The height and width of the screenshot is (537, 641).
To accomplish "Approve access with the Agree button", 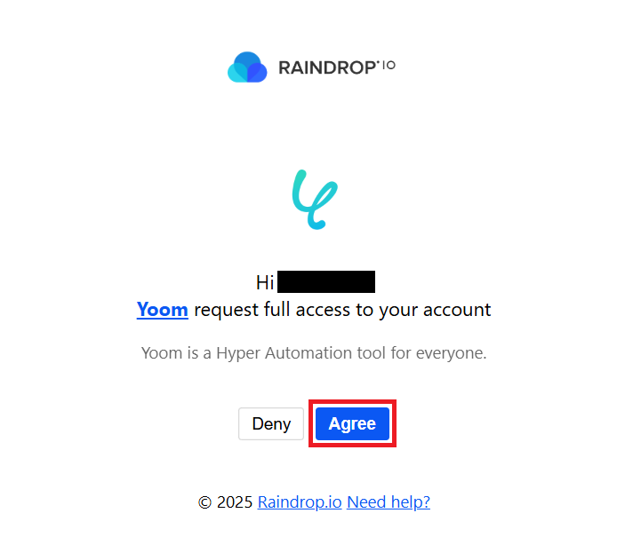I will (352, 423).
